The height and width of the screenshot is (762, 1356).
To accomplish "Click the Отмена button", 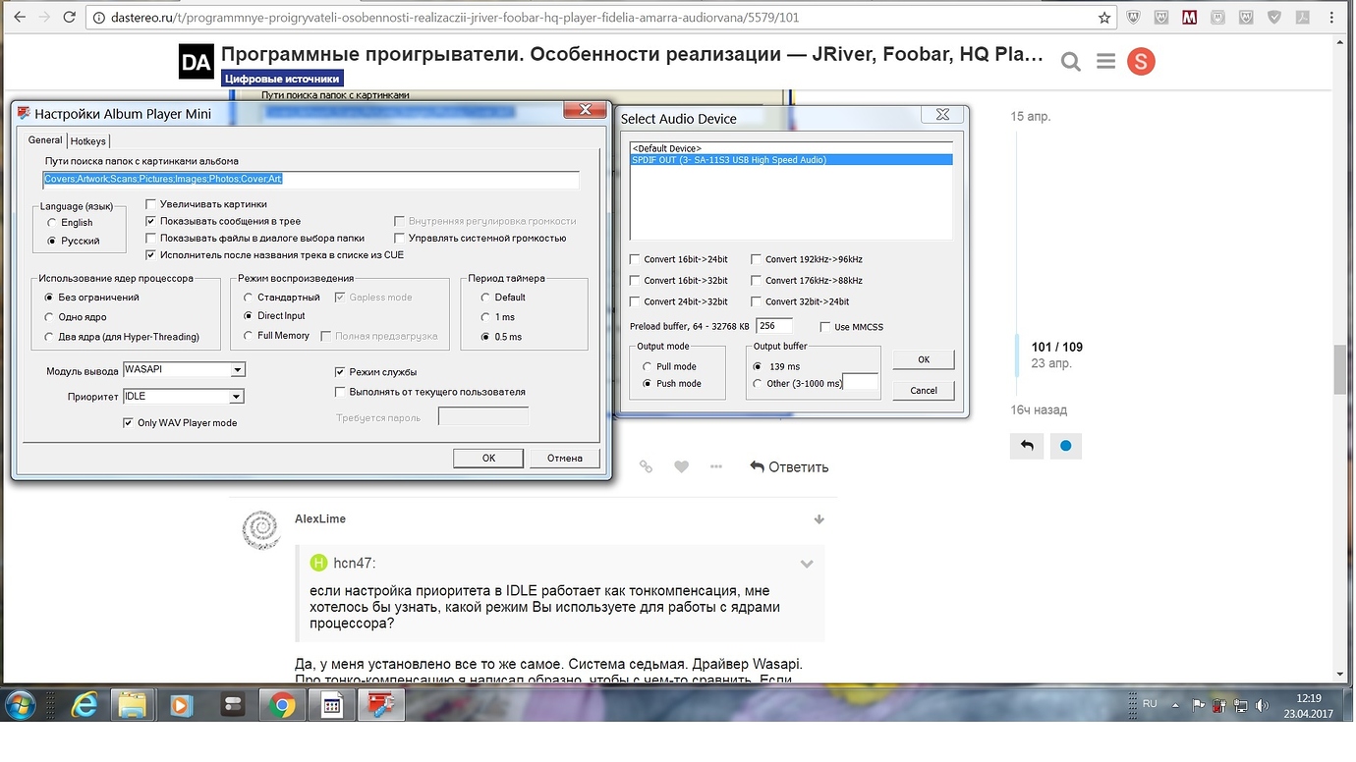I will pos(565,458).
